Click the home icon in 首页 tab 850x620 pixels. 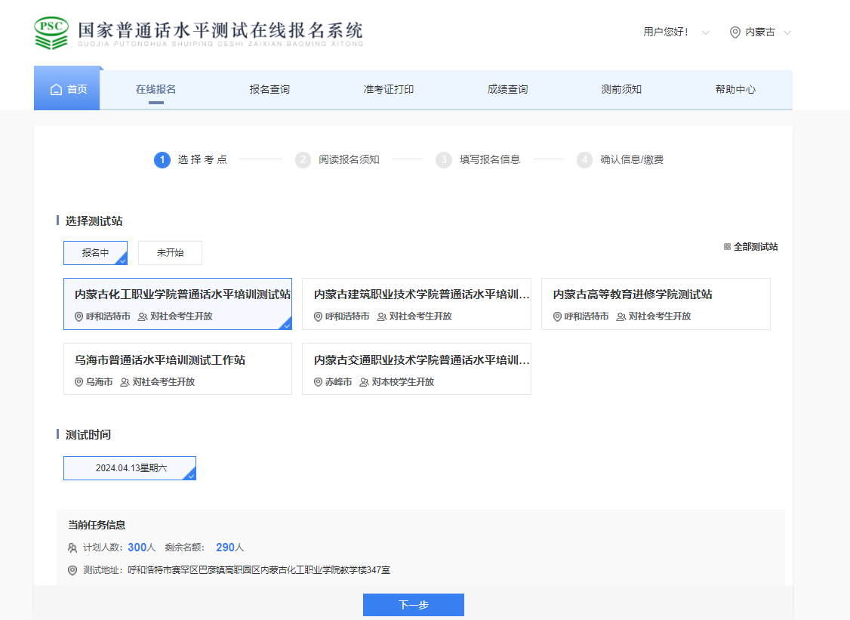click(56, 90)
